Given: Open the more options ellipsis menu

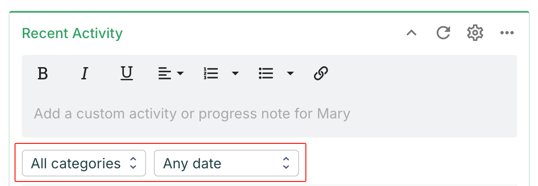Looking at the screenshot, I should (x=507, y=33).
